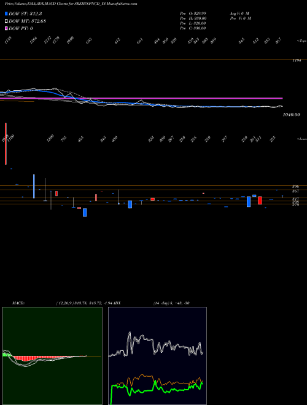Click the 1264 tops value label
307x405 pixels.
tap(34, 40)
